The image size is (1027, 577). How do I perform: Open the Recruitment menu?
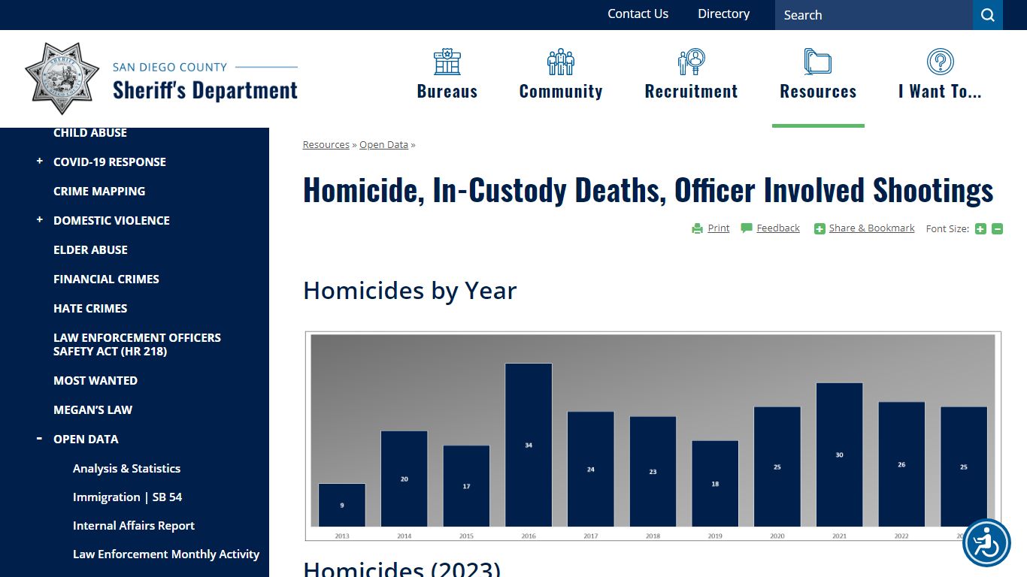692,91
